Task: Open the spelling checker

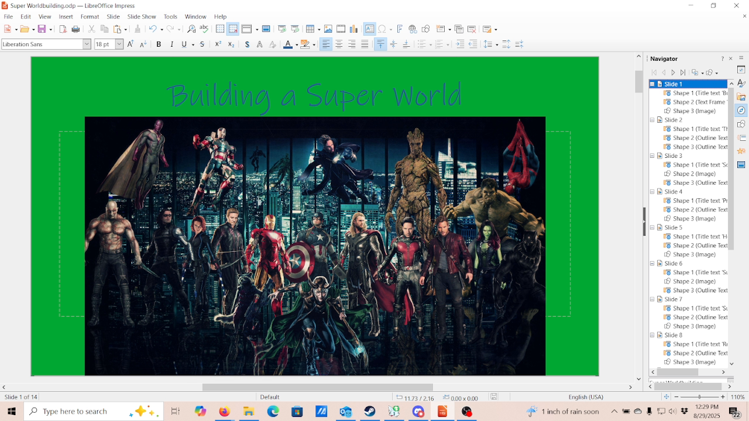Action: point(204,28)
